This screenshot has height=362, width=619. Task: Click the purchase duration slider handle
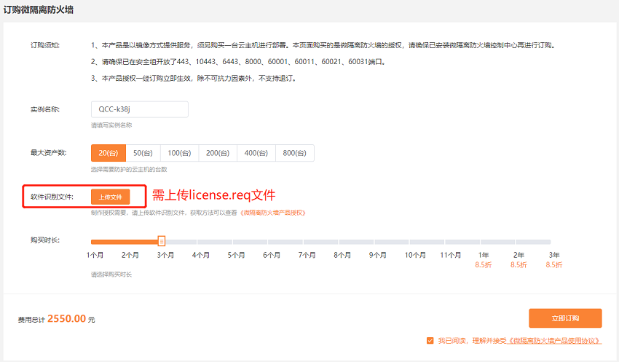tap(162, 241)
